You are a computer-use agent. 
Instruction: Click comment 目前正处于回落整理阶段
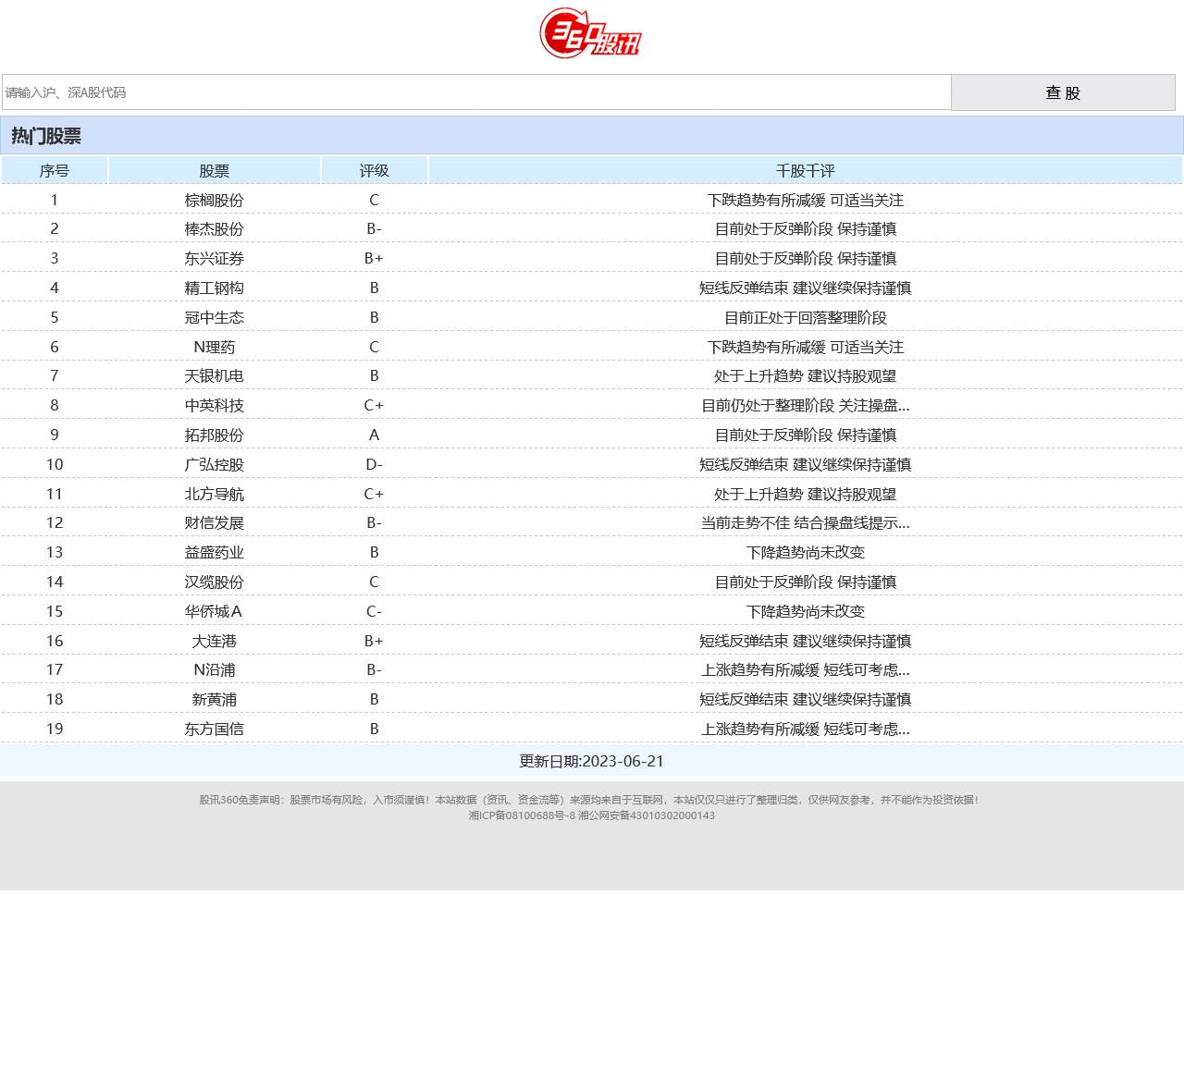point(805,317)
